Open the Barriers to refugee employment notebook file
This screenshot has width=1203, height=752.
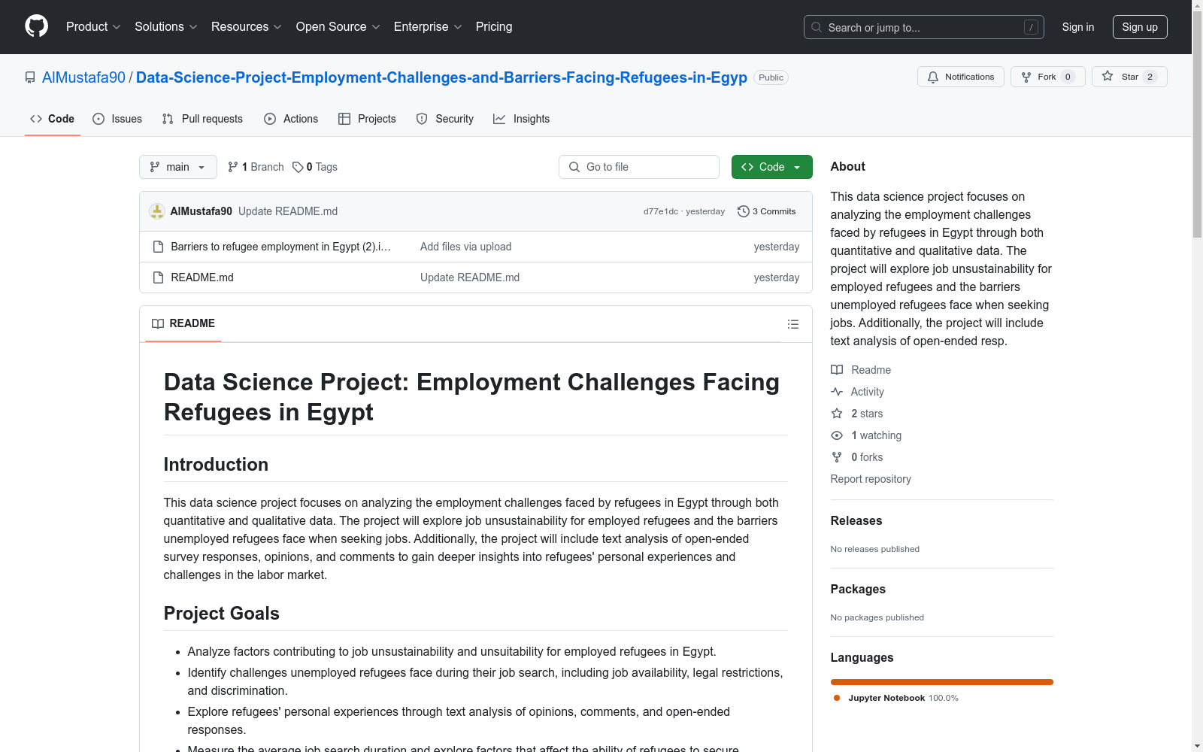[280, 247]
